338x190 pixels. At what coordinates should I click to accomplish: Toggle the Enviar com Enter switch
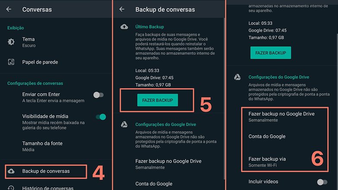pos(99,95)
